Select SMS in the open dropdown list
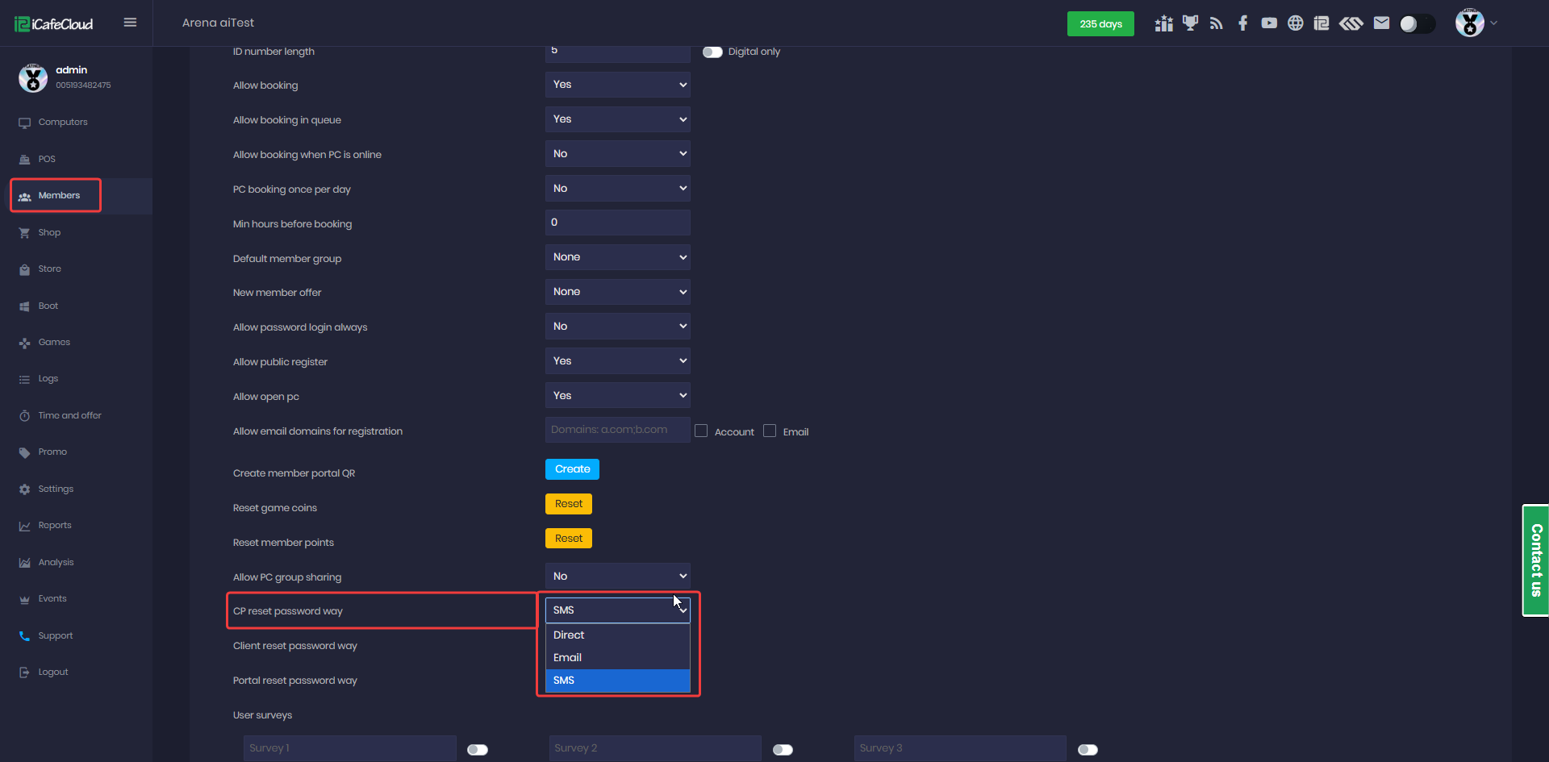1549x762 pixels. point(618,681)
